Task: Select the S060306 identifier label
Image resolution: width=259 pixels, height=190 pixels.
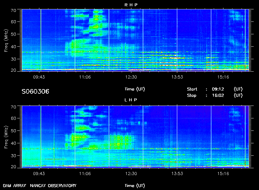Action: click(35, 91)
